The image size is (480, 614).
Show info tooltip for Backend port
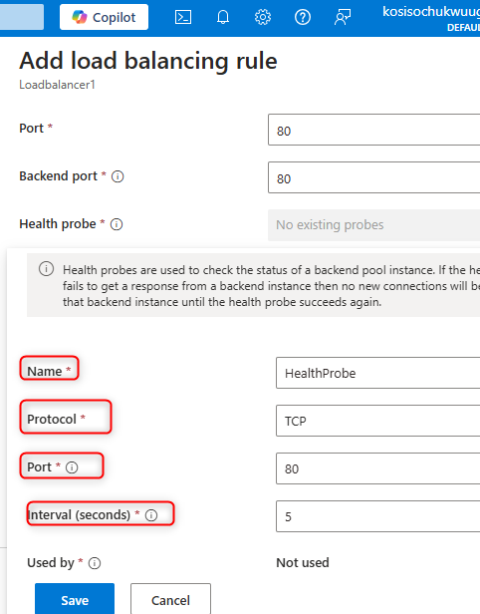118,176
